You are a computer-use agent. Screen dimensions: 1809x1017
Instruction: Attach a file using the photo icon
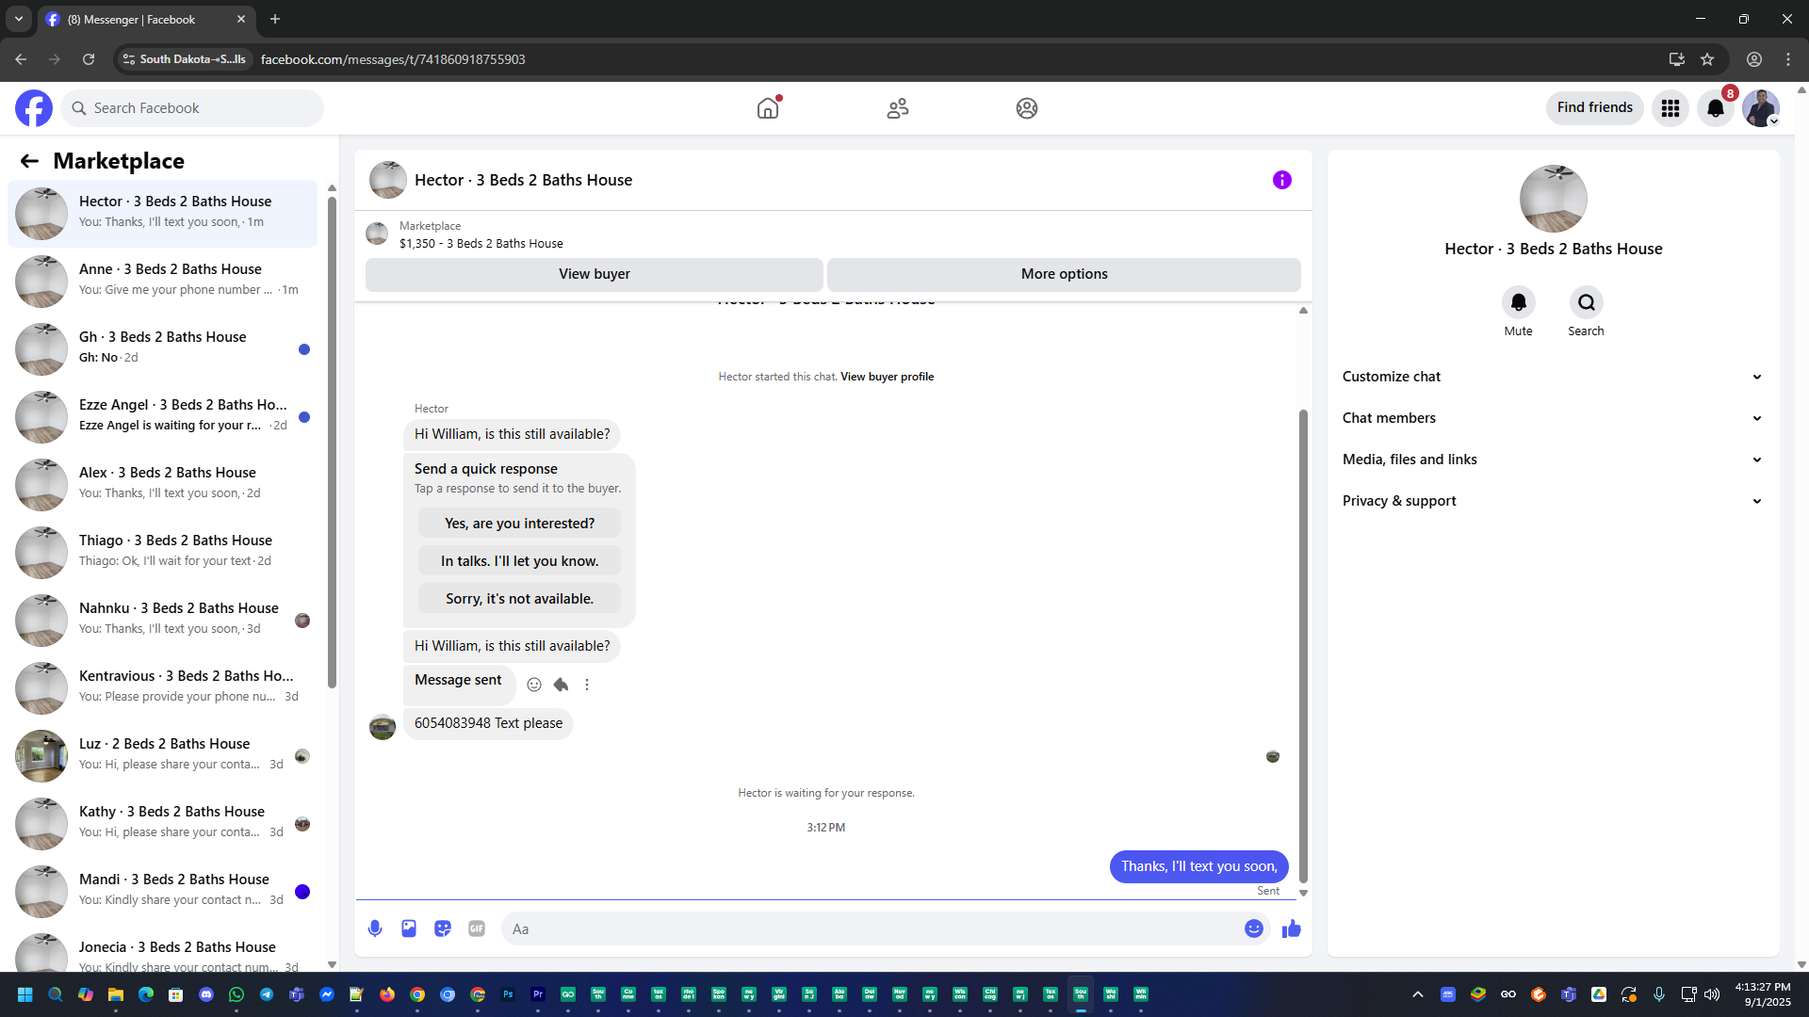409,928
